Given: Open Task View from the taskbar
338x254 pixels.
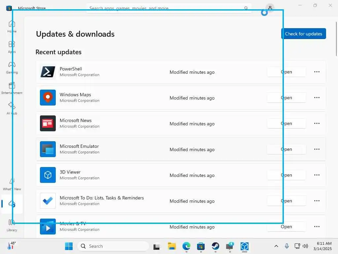Looking at the screenshot, I should pyautogui.click(x=156, y=246).
